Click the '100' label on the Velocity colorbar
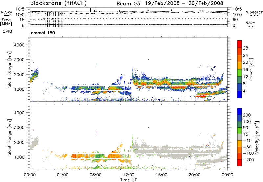Image resolution: width=263 pixels, height=182 pixels. point(247,121)
